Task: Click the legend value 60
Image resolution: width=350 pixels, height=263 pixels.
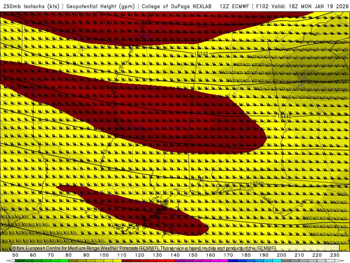Action: [x=33, y=255]
